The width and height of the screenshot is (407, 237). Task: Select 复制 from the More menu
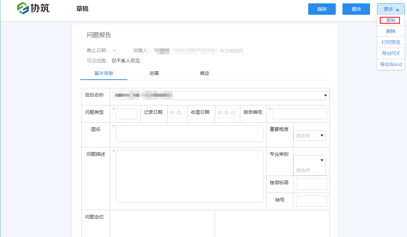point(391,20)
